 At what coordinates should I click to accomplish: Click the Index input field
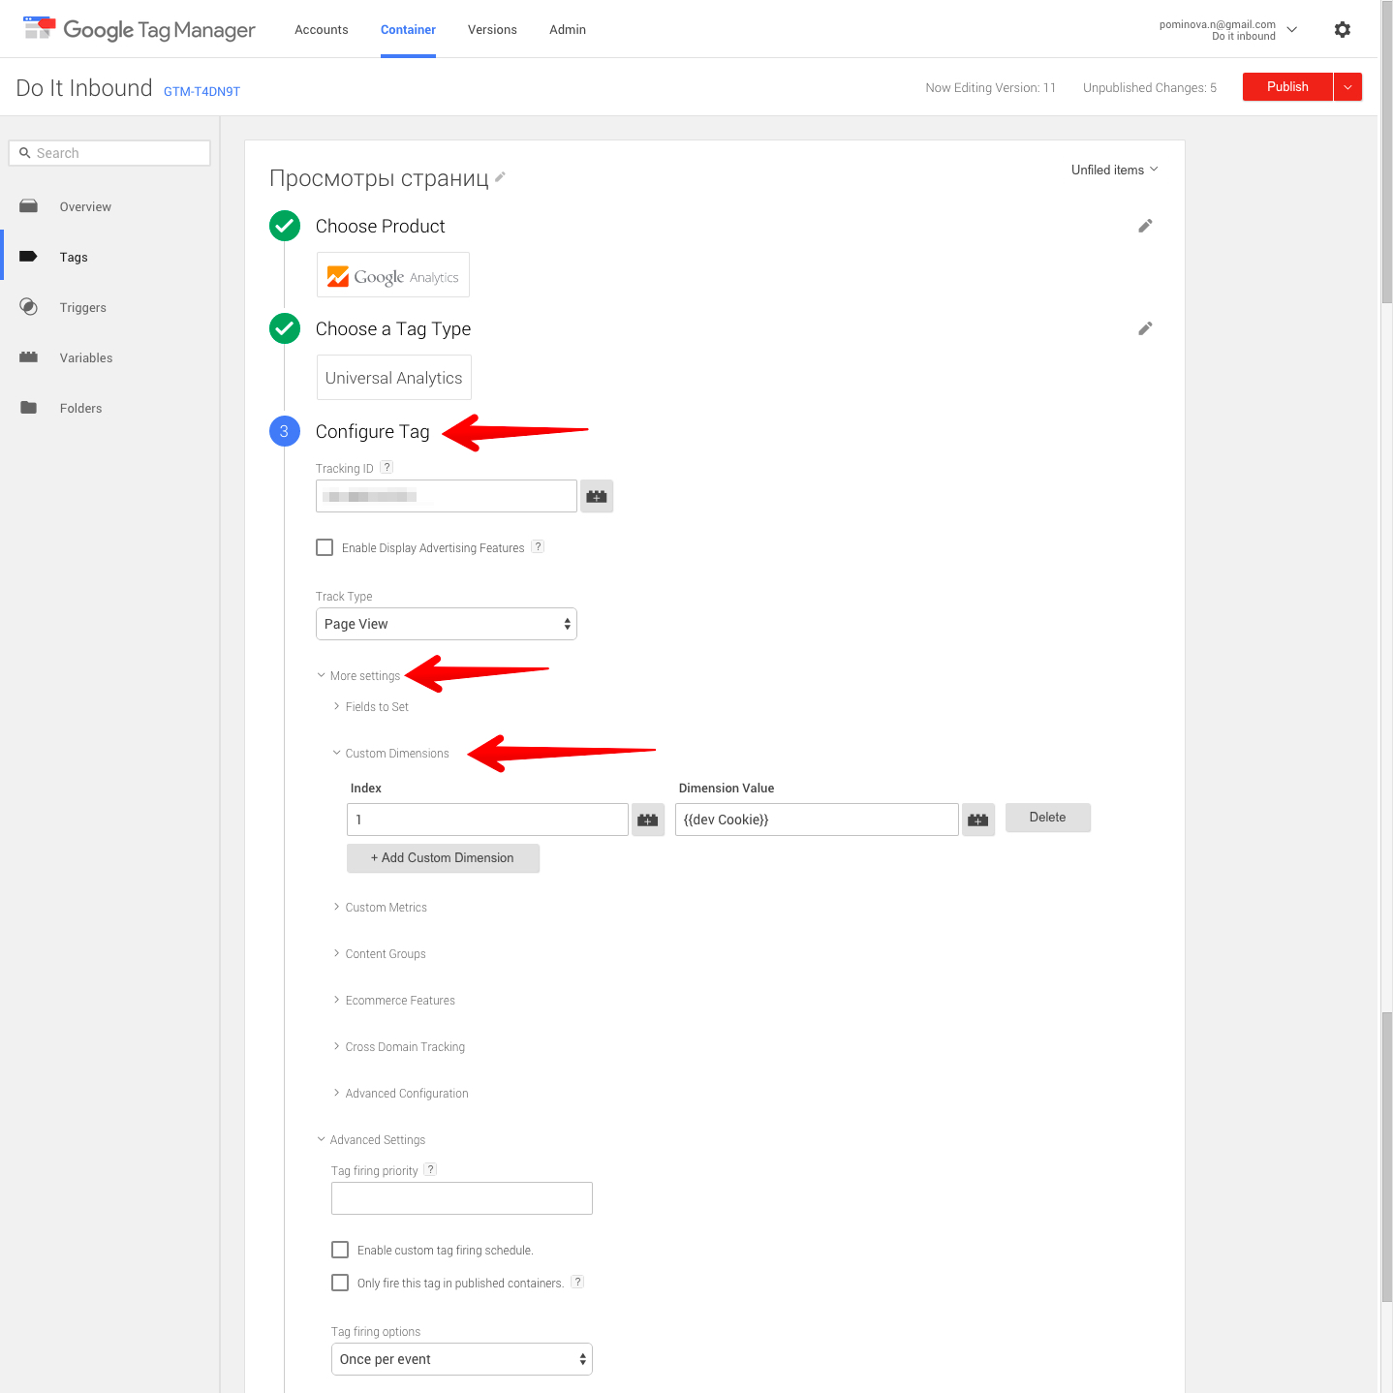pos(487,820)
